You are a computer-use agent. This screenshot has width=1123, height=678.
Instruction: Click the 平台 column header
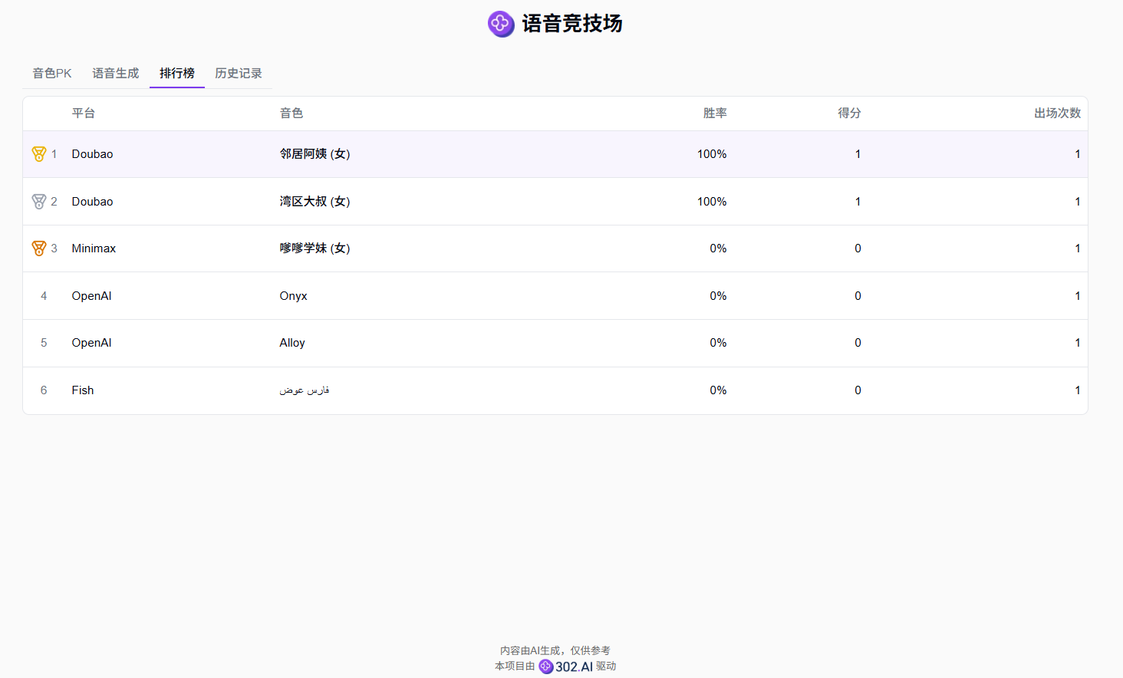tap(84, 114)
